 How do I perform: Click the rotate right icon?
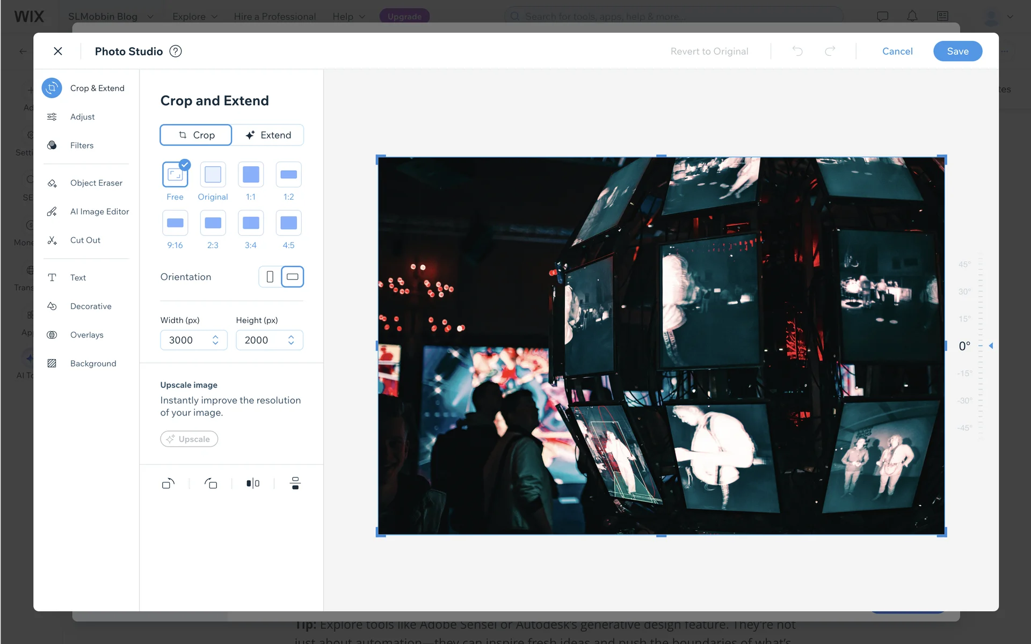point(210,484)
